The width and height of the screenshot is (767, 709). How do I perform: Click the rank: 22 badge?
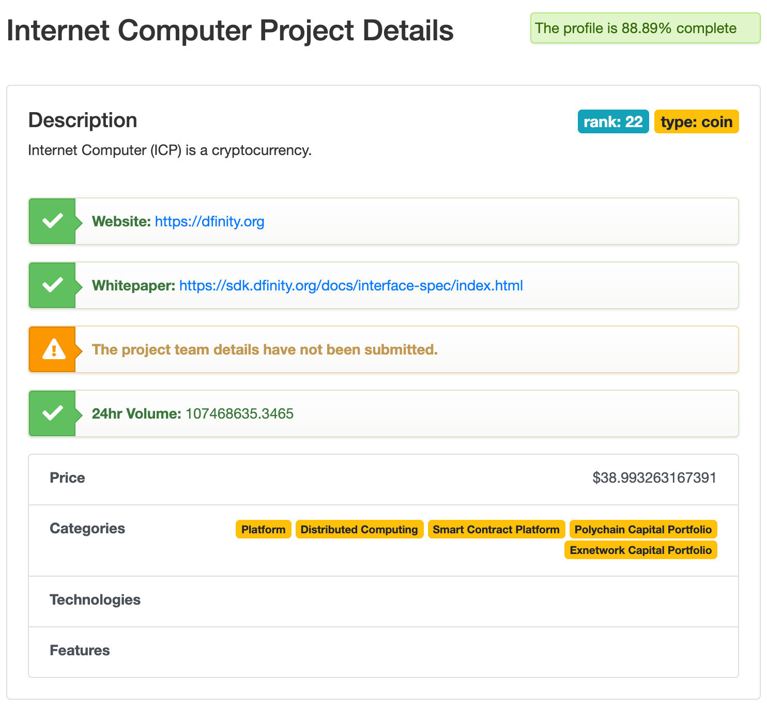point(613,121)
